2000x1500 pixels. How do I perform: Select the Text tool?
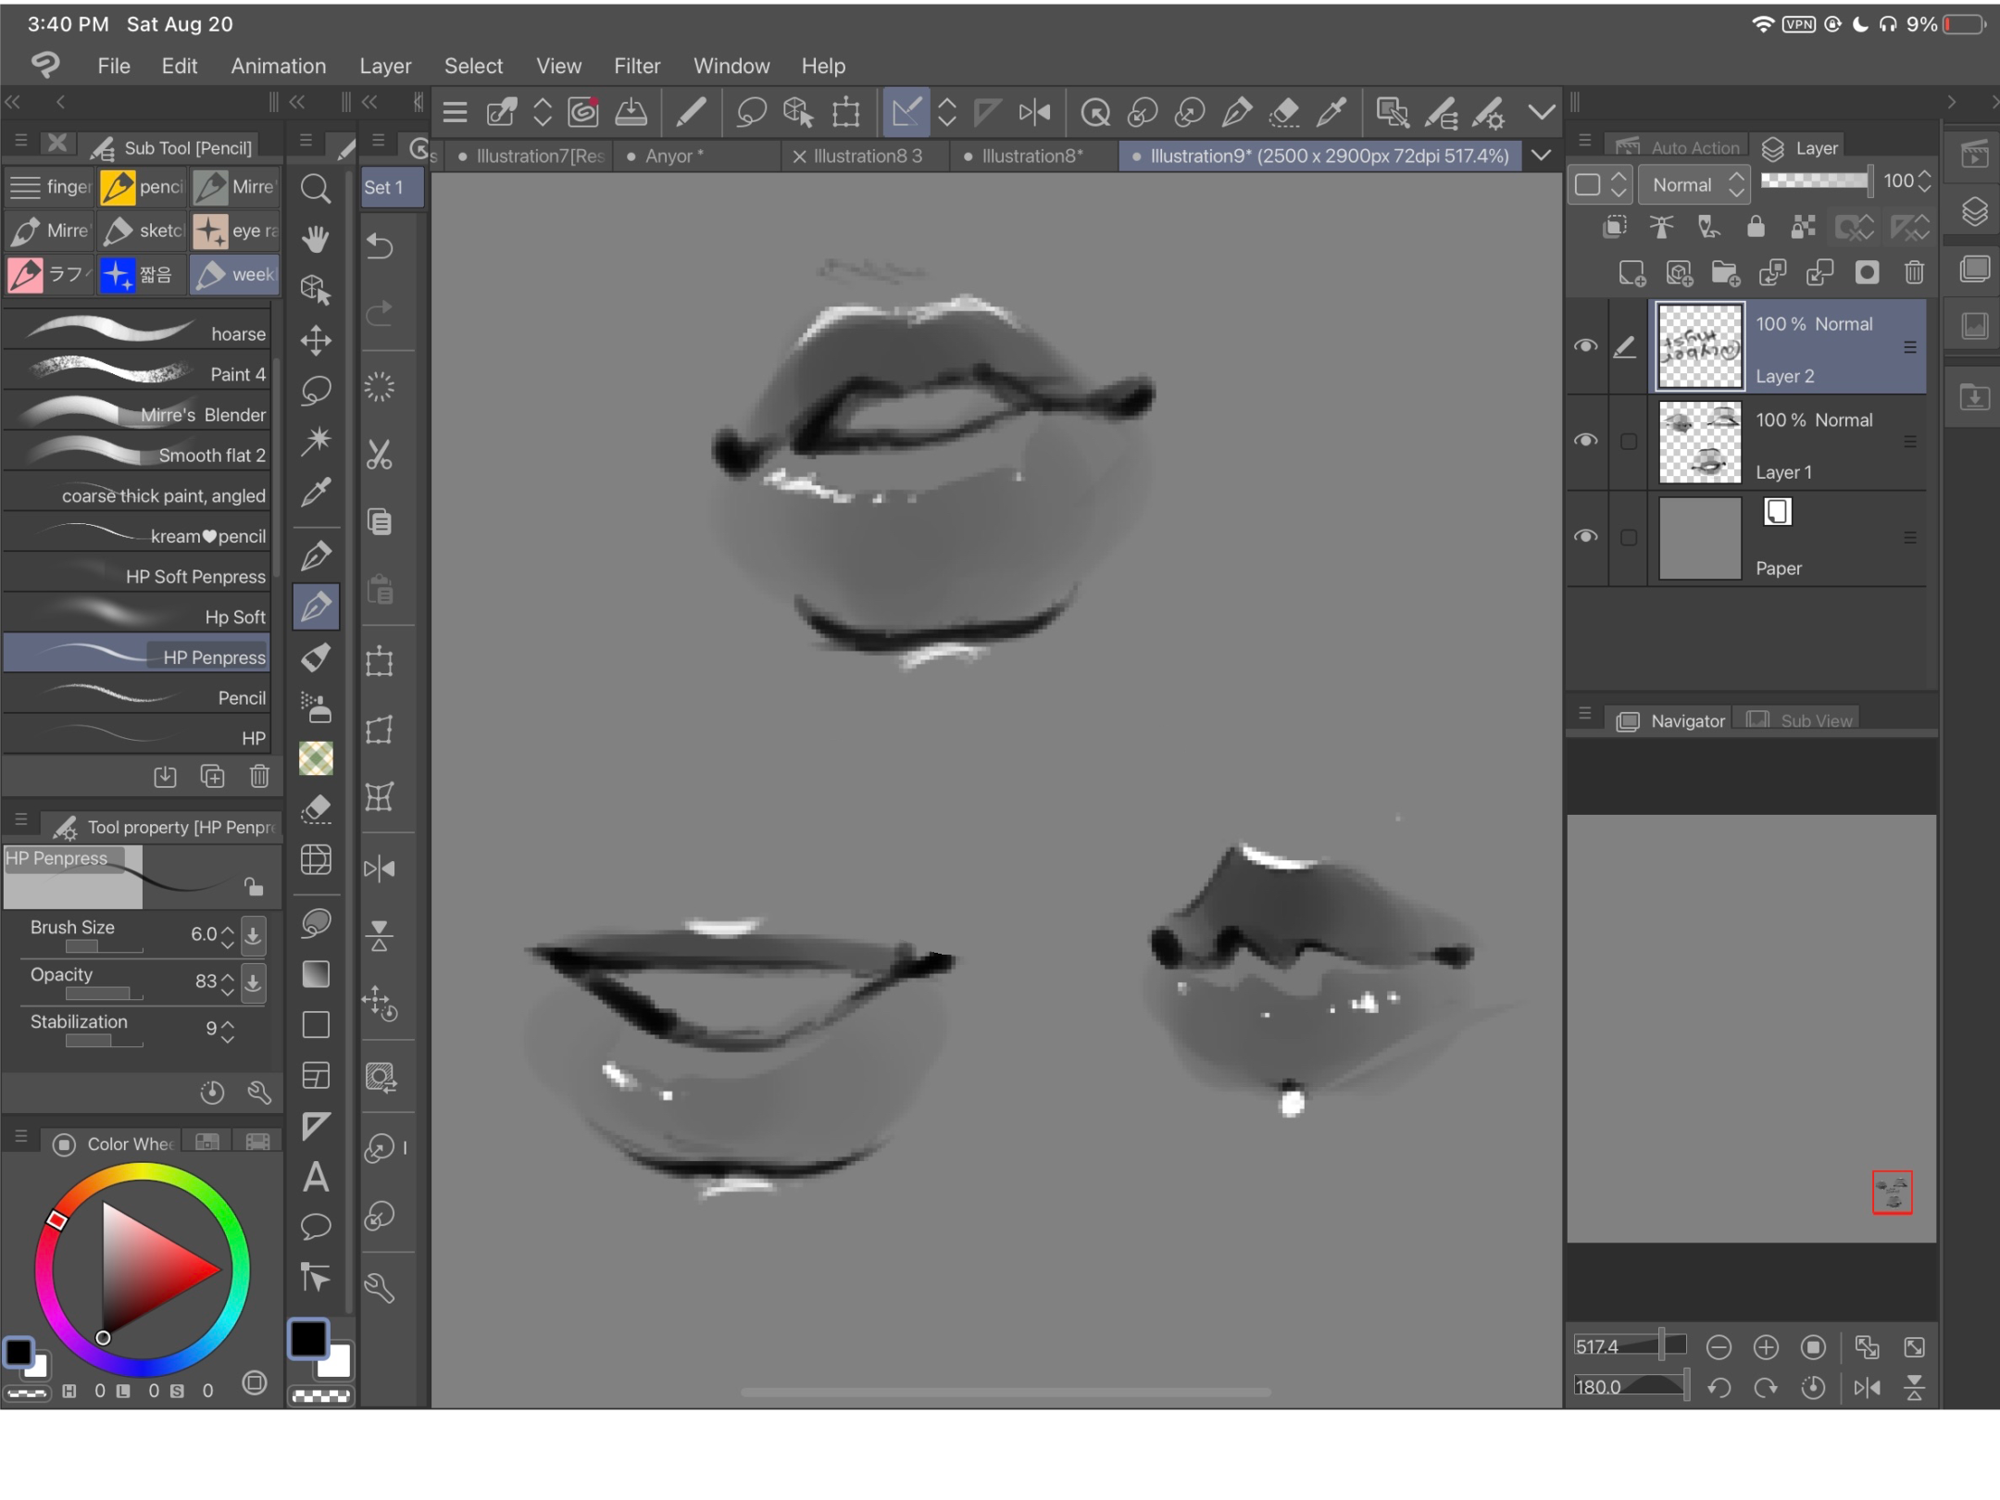click(x=316, y=1178)
